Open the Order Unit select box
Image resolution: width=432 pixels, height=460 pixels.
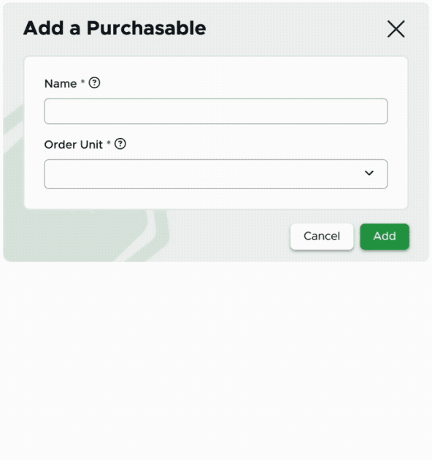point(216,174)
